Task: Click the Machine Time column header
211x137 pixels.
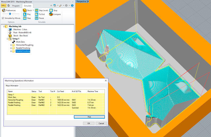Action: tap(94, 91)
